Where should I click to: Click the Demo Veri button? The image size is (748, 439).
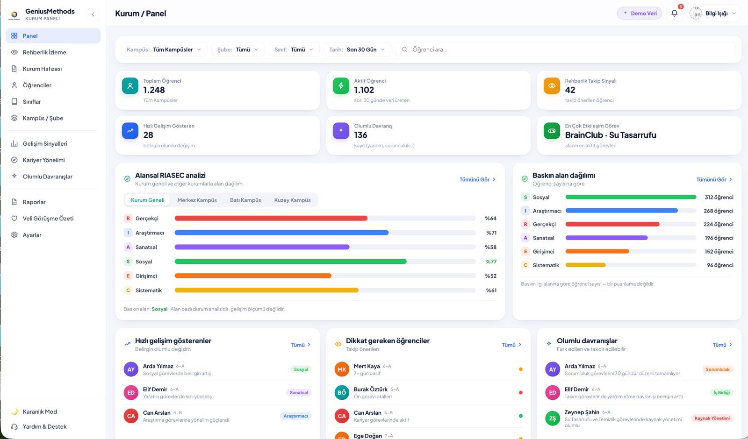pos(640,14)
